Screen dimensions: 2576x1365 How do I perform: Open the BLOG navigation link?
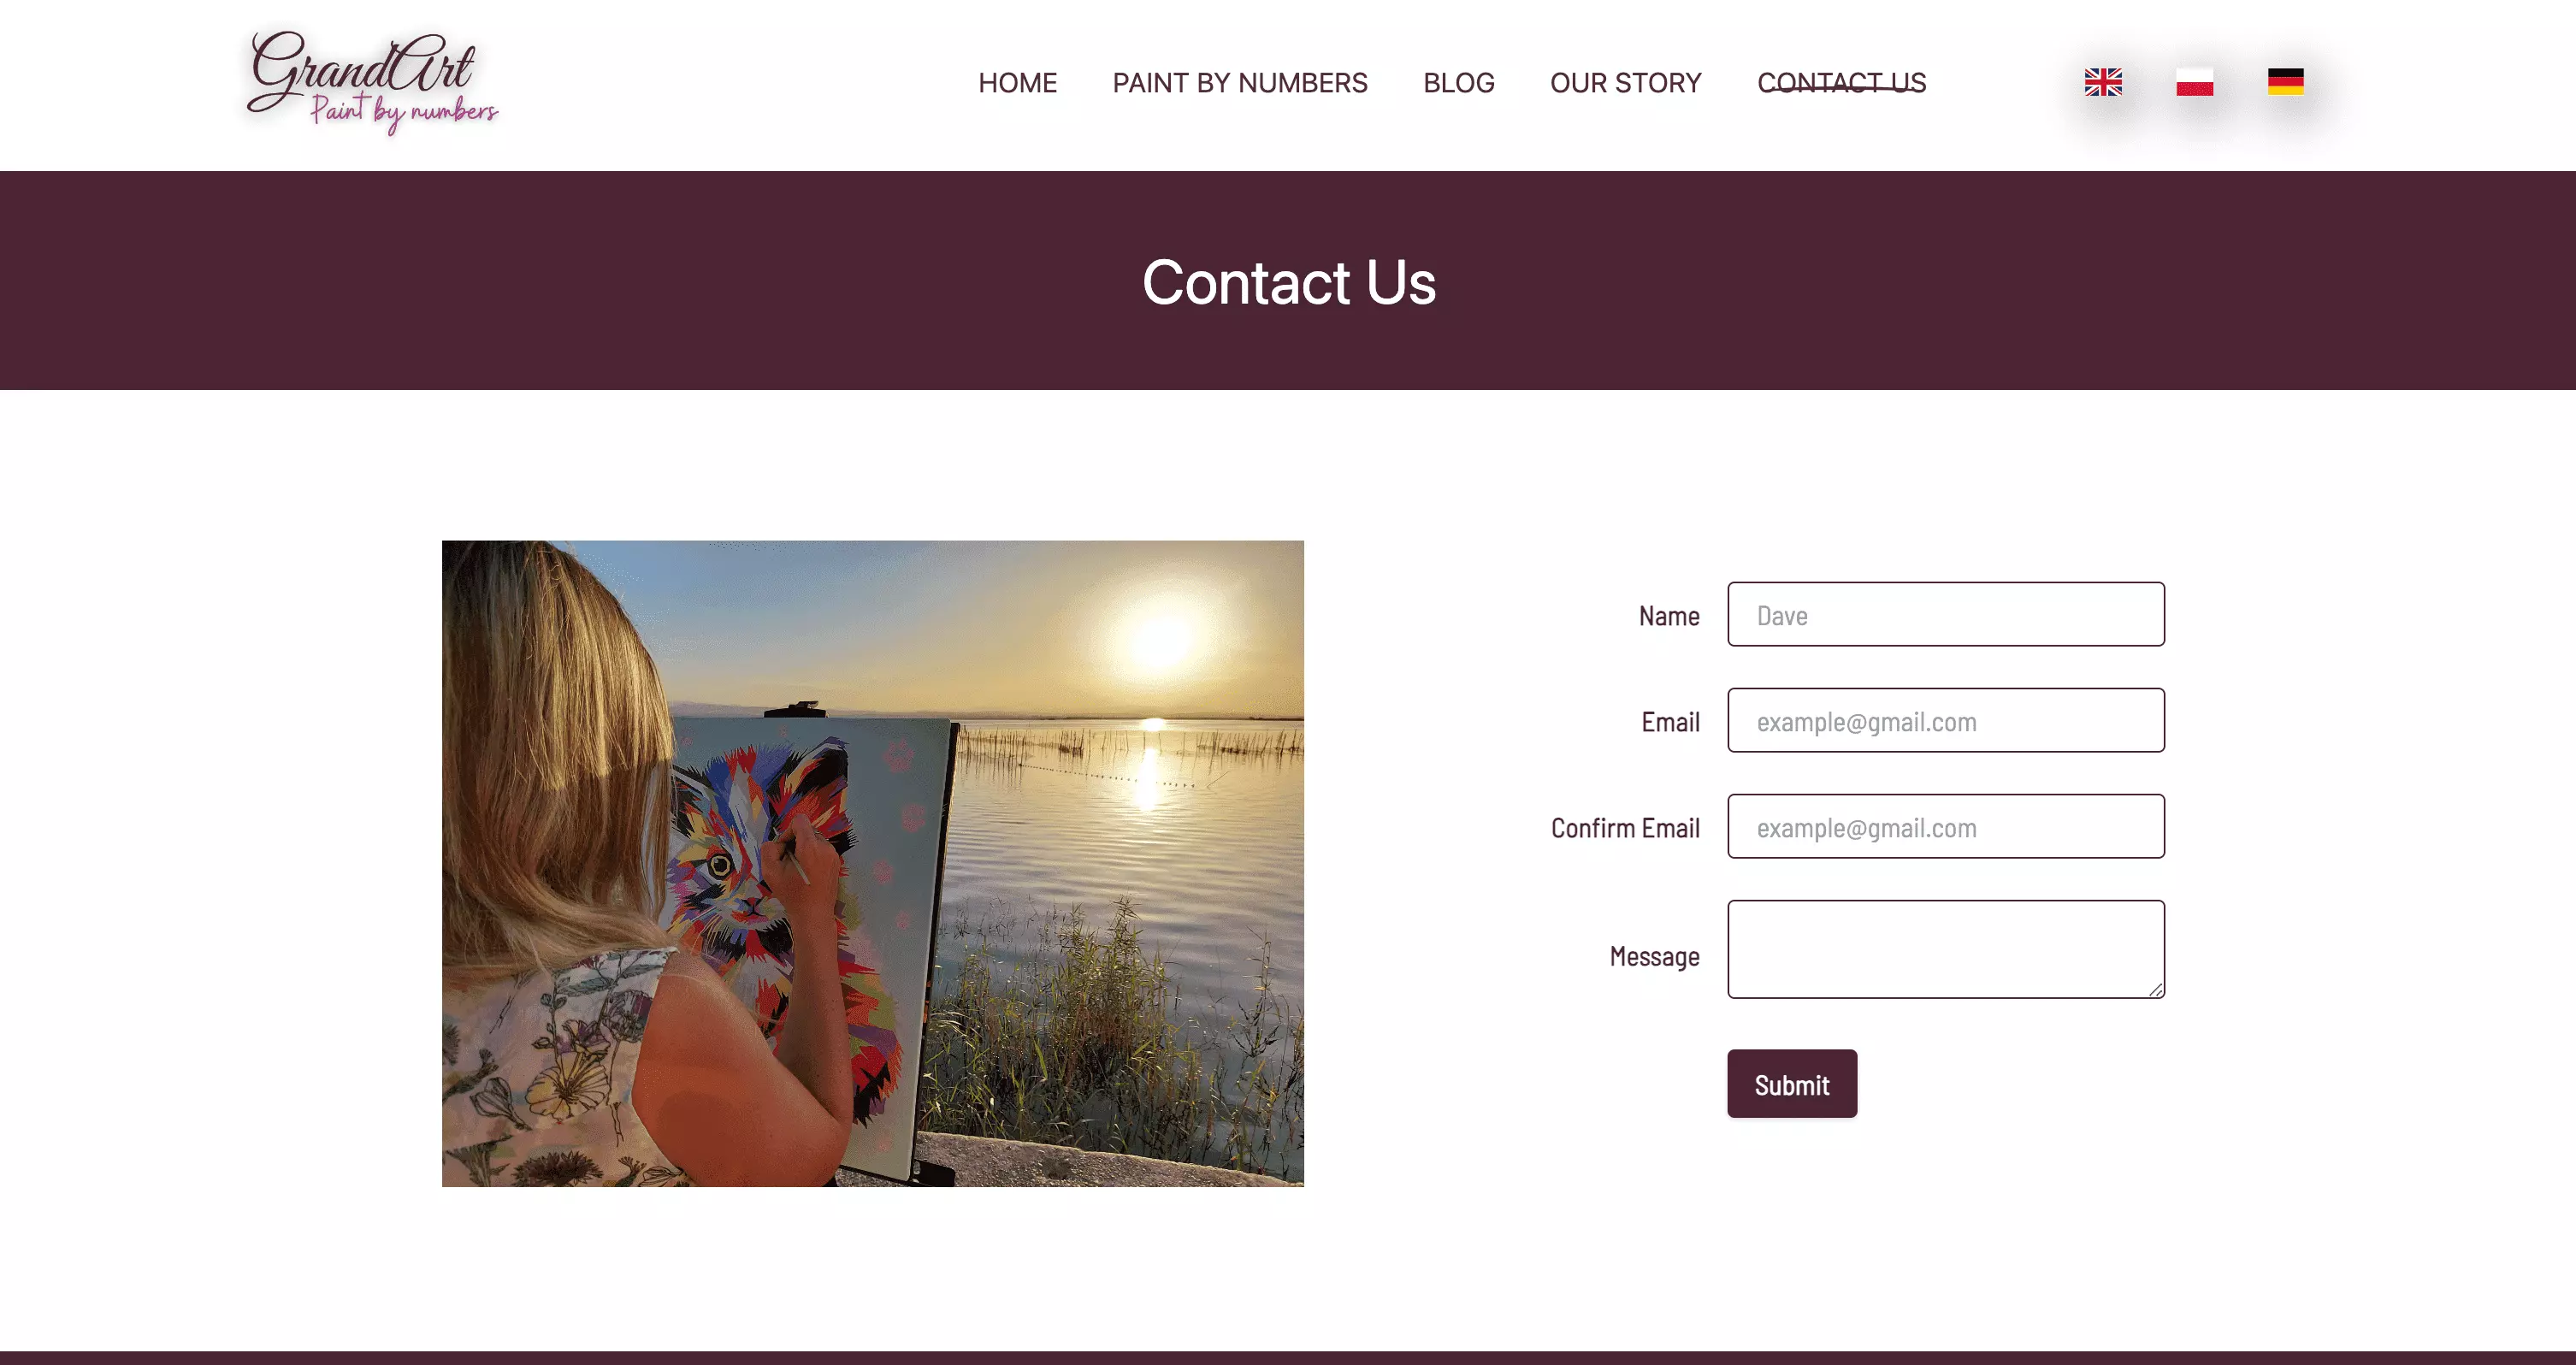[1458, 83]
